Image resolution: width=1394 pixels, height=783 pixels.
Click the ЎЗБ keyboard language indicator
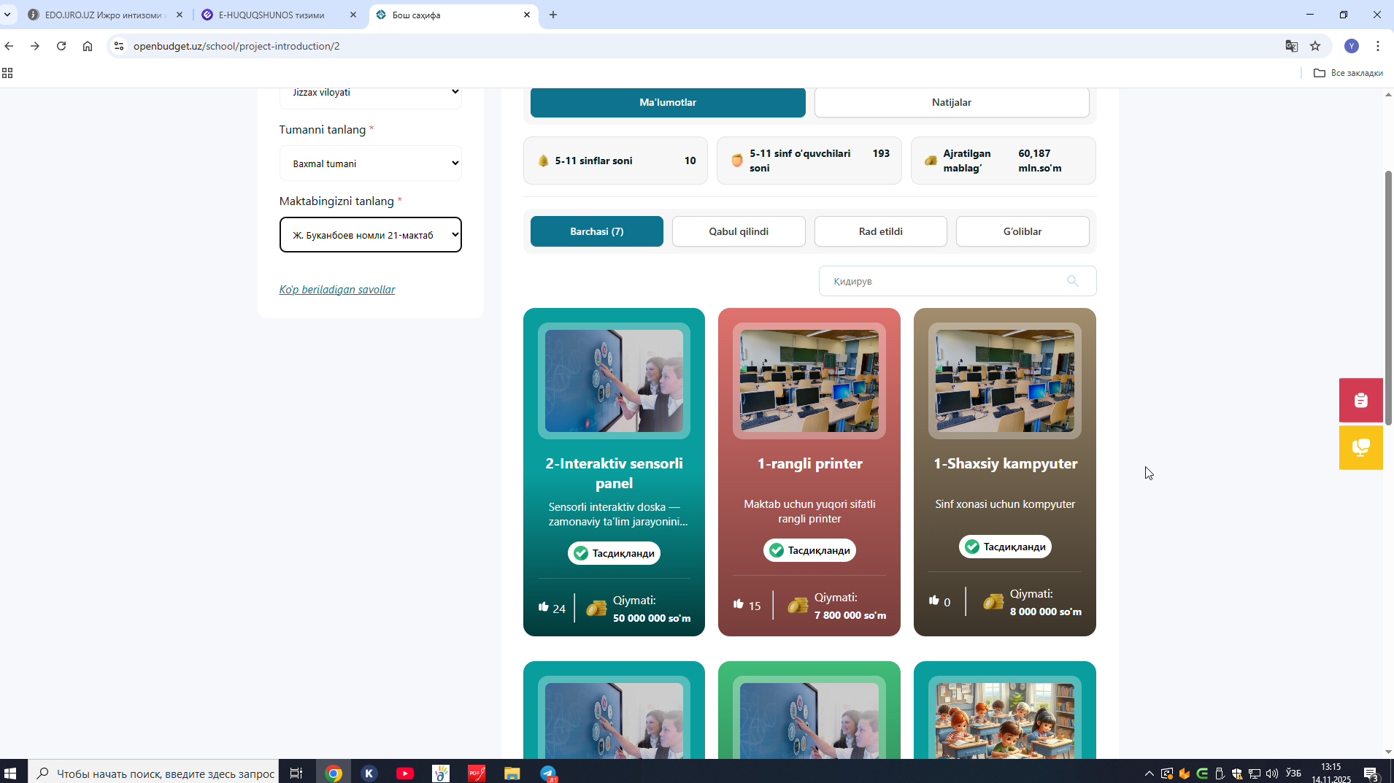click(1293, 773)
